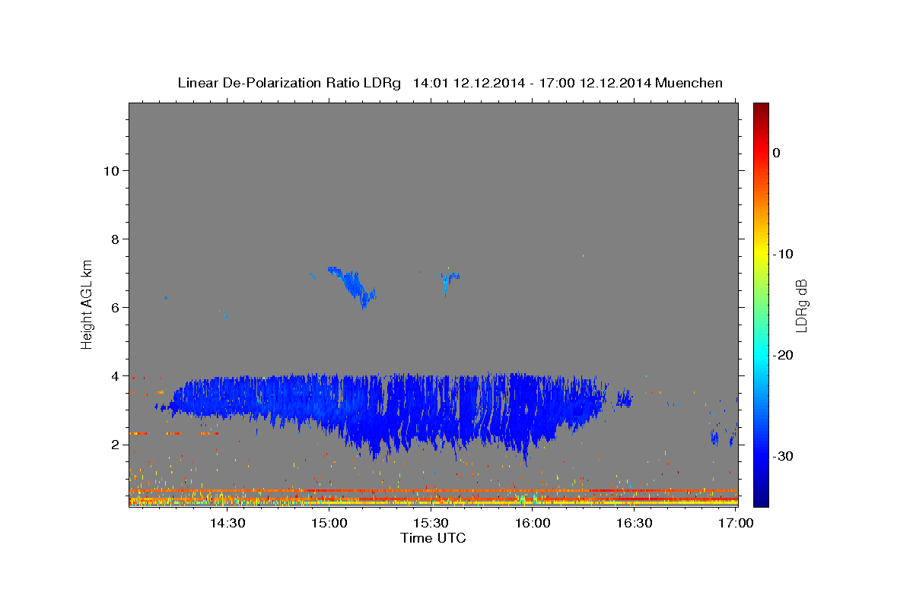
Task: Click the 'Time UTC' axis label
Action: pyautogui.click(x=433, y=538)
